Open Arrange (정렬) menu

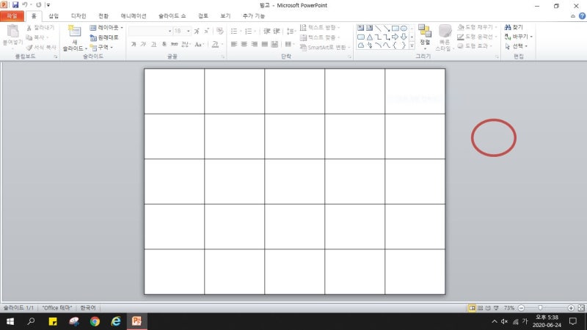tap(425, 37)
